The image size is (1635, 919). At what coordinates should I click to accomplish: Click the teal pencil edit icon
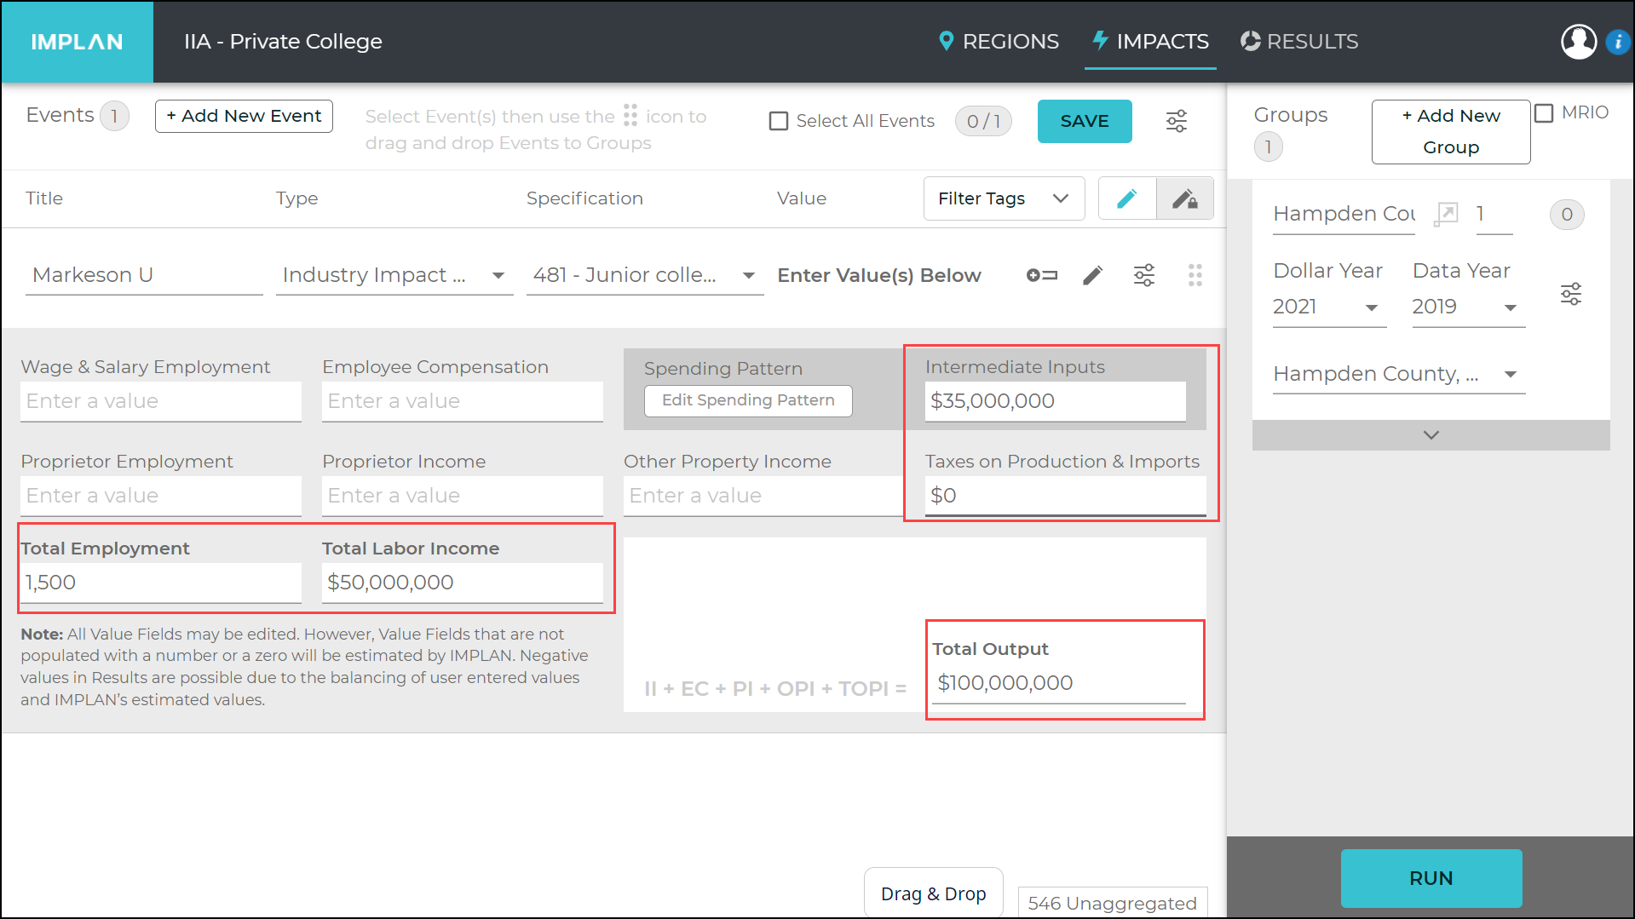click(x=1126, y=198)
